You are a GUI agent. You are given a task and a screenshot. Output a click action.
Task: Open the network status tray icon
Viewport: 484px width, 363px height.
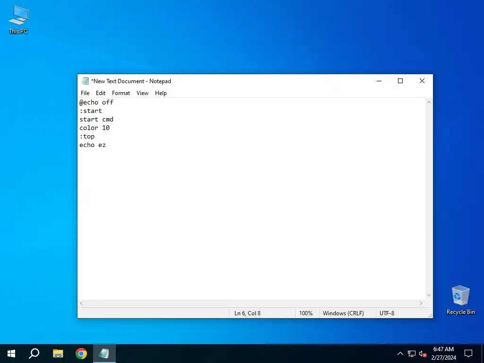click(x=412, y=354)
